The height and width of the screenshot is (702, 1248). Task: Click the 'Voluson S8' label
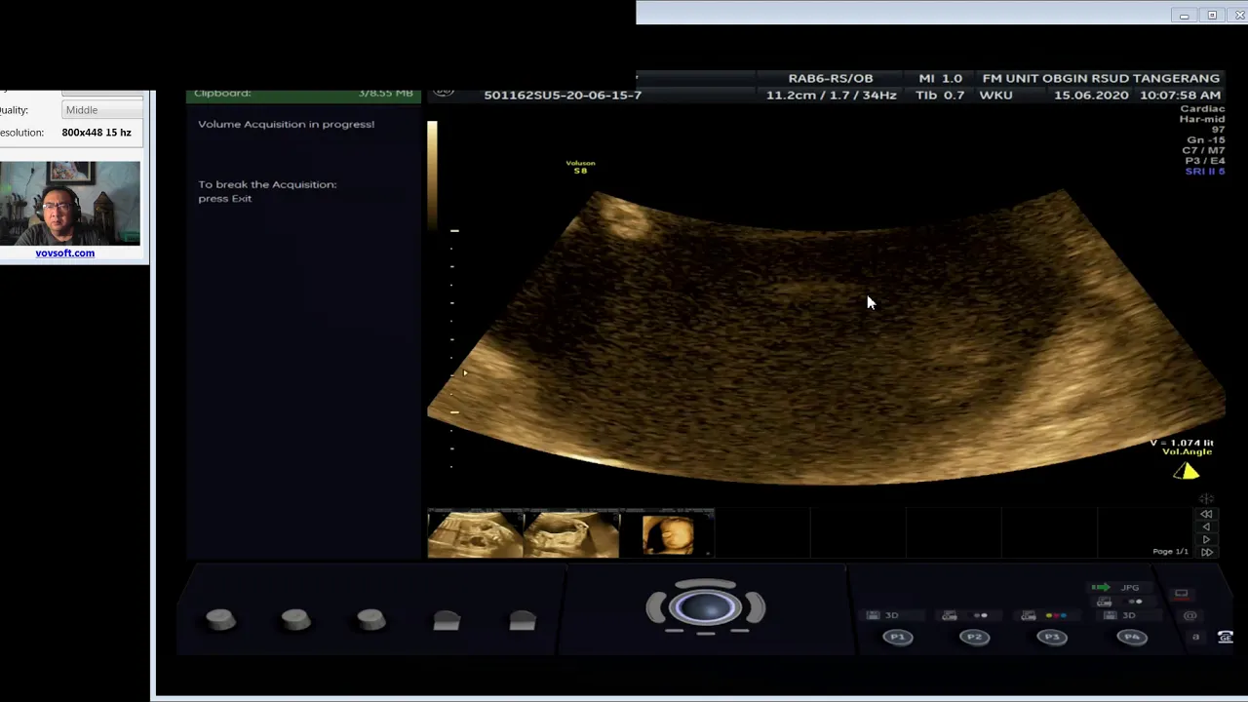tap(580, 167)
